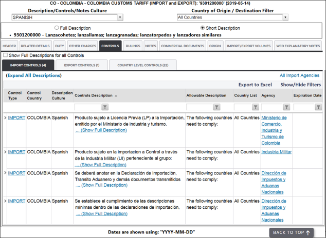Click the Expiration Date filter icon
The image size is (326, 238).
point(318,107)
